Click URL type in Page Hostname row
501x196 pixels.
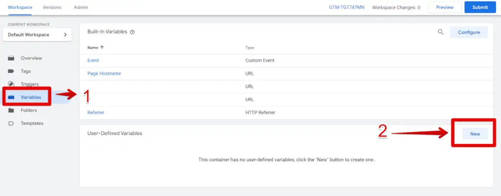point(250,73)
